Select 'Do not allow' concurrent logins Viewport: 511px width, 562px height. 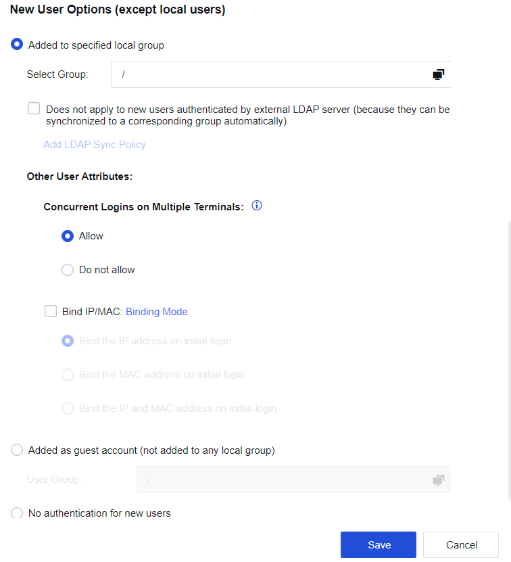point(68,270)
